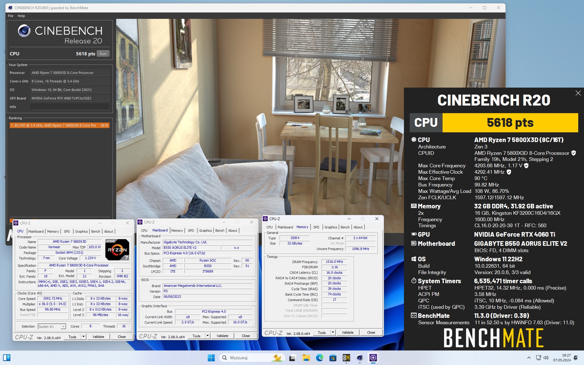Click Close button in left CPU-Z window
This screenshot has width=584, height=365.
pyautogui.click(x=122, y=337)
